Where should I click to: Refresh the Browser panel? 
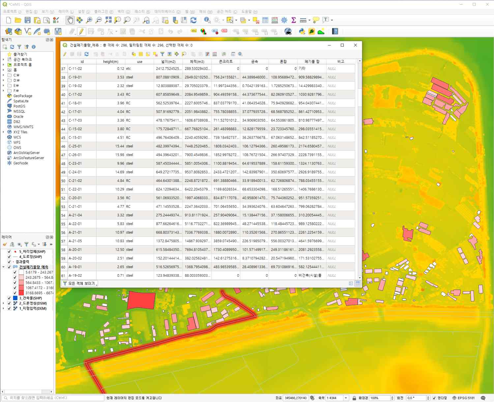click(12, 47)
